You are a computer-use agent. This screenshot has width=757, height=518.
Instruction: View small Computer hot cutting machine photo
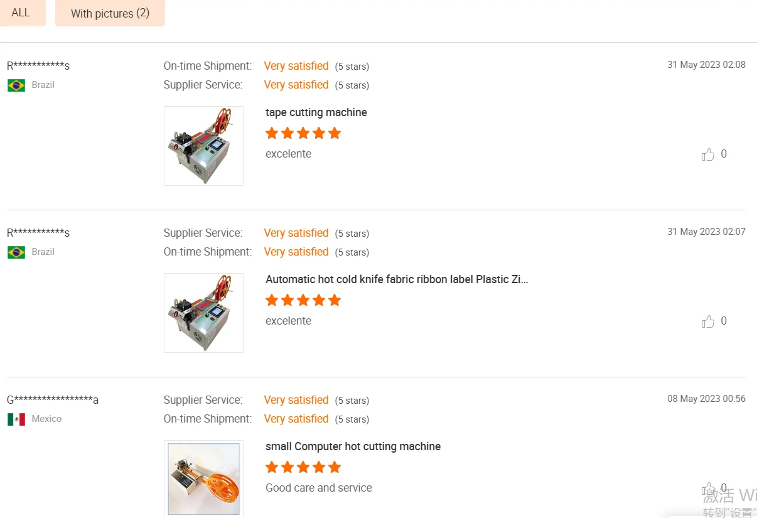click(203, 478)
